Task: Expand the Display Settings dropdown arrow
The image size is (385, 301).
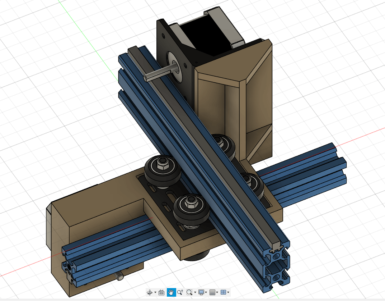Action: 206,292
